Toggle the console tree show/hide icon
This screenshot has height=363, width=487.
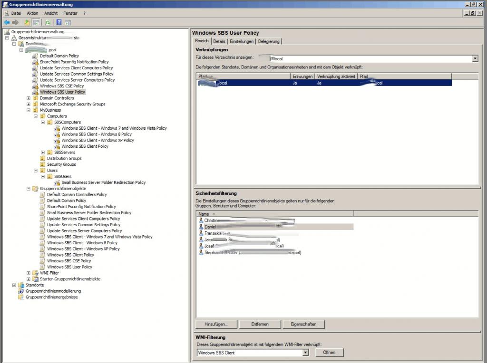36,22
